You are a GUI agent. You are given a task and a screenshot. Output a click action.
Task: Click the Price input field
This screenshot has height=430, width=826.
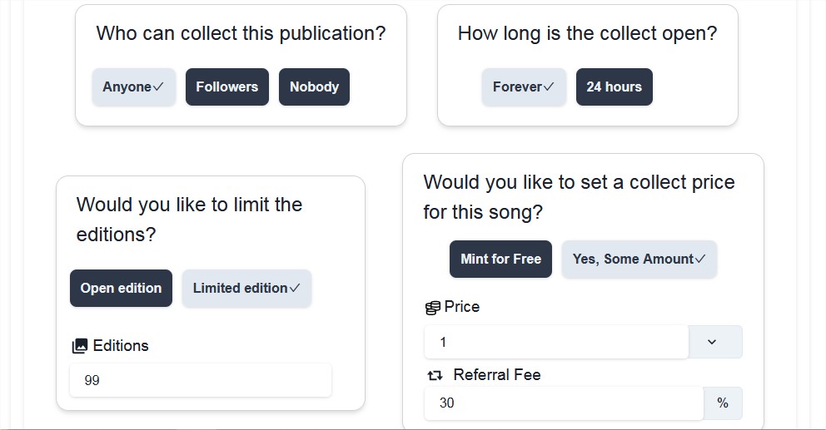(x=556, y=342)
